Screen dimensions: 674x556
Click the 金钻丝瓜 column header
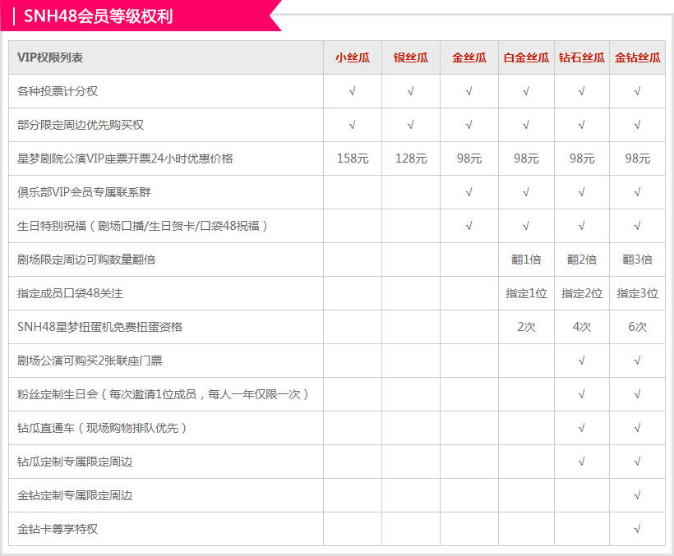(x=638, y=57)
